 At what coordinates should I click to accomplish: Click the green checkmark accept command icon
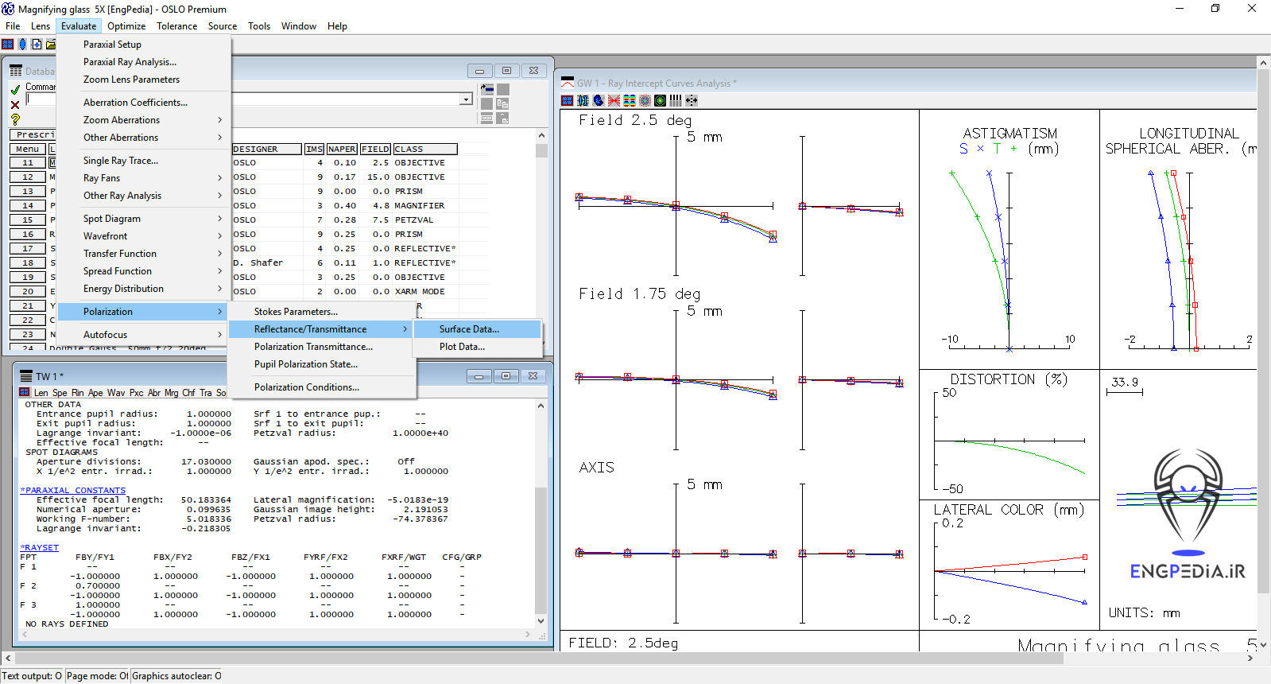click(15, 89)
